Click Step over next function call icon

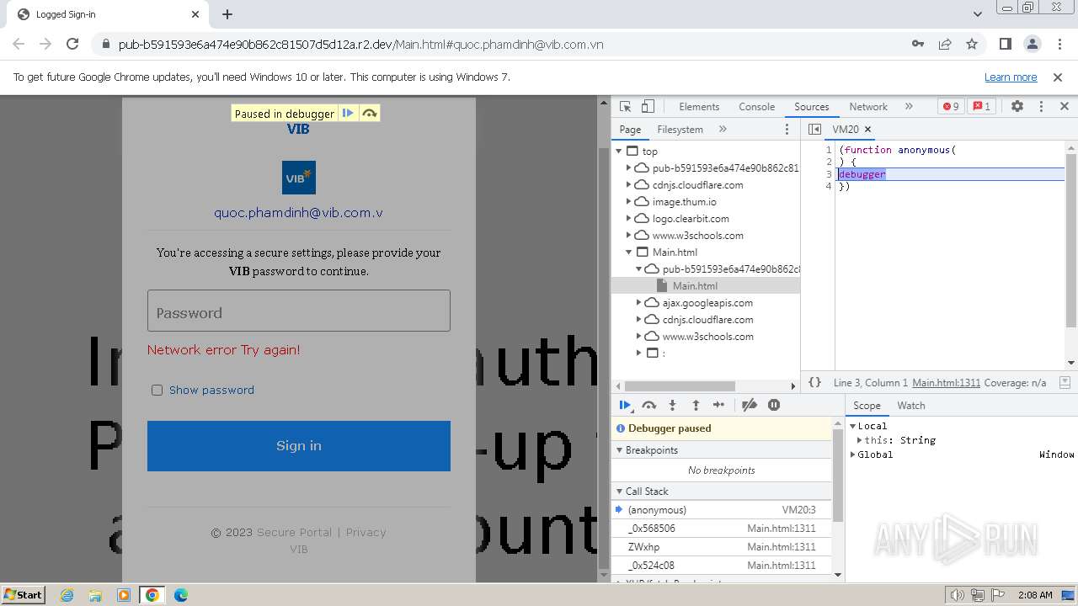pyautogui.click(x=648, y=405)
